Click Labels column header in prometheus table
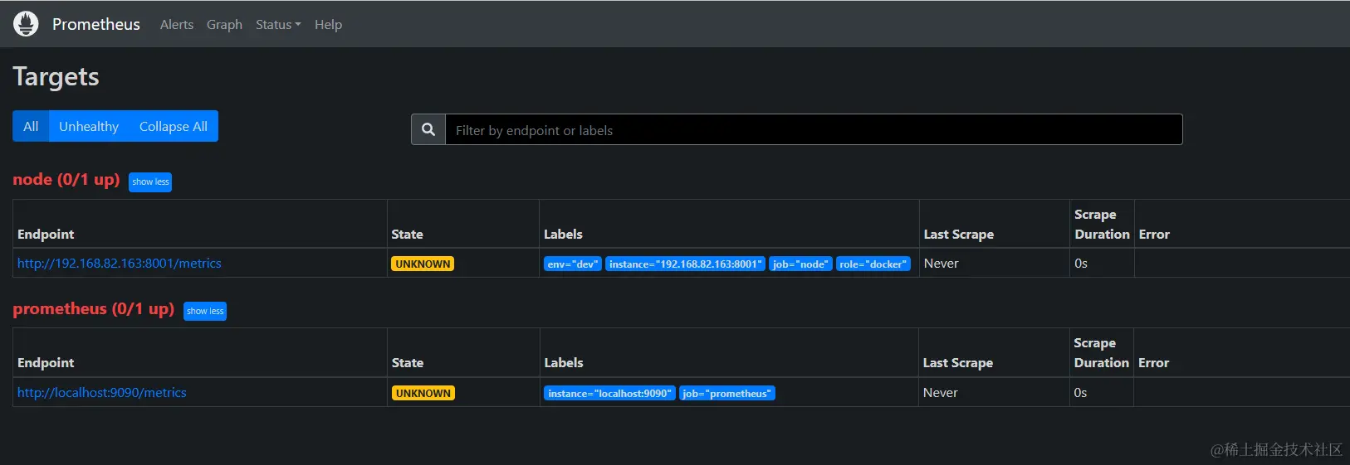The height and width of the screenshot is (465, 1350). click(564, 362)
